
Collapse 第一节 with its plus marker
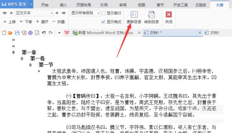30,65
